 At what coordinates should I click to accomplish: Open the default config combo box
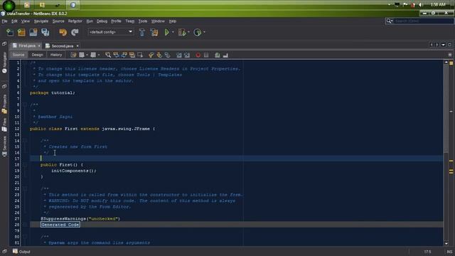(111, 32)
